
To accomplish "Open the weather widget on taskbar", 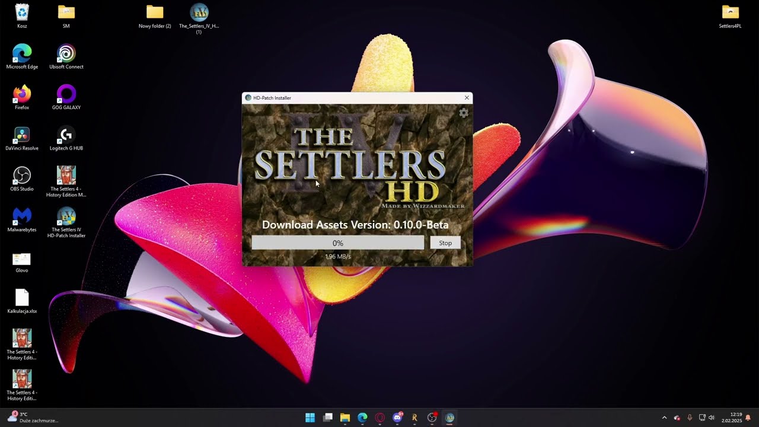I will pos(33,418).
